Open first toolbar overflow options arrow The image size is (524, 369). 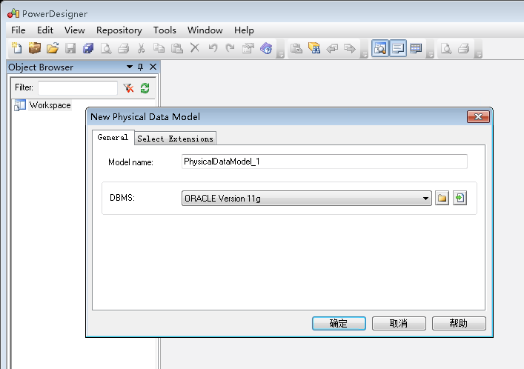coord(281,55)
